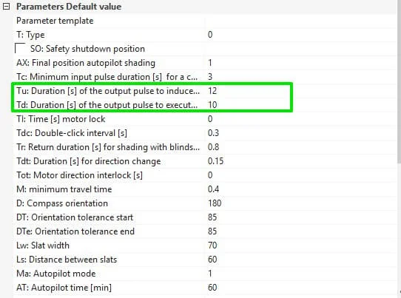Edit AX final position value 1
401x298 pixels.
point(210,63)
